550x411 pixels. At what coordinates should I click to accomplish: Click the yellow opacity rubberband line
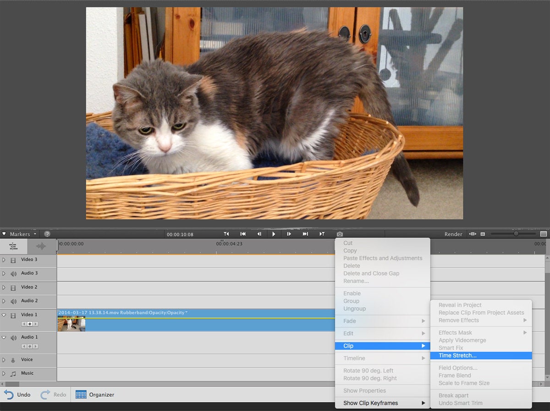tap(196, 318)
